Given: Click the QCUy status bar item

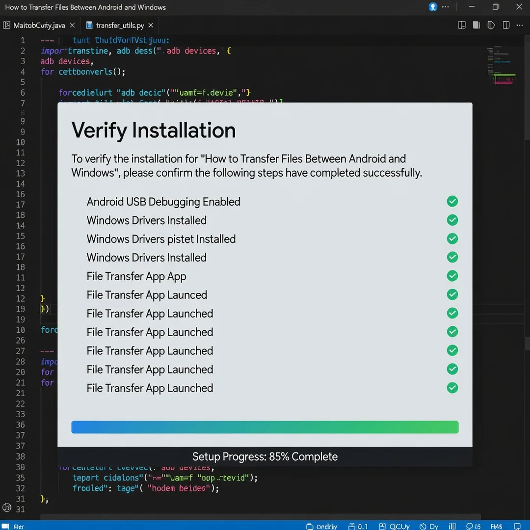Looking at the screenshot, I should [394, 526].
